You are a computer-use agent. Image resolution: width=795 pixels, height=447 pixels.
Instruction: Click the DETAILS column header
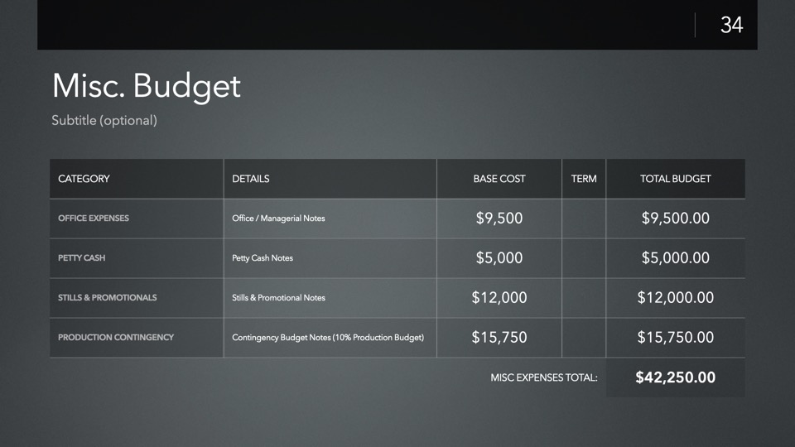(251, 179)
